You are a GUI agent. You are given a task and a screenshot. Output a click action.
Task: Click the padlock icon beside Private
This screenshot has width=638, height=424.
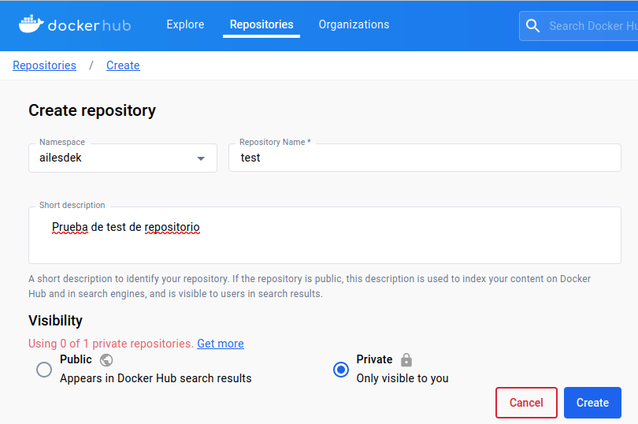click(x=406, y=359)
